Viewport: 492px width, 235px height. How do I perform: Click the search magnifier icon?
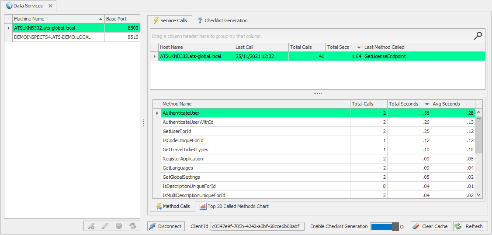[x=478, y=36]
